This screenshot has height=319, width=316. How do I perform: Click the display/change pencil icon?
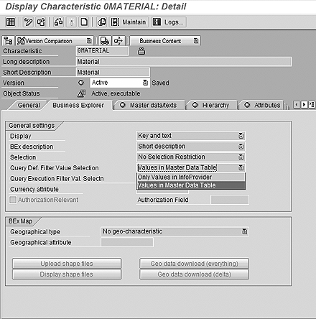coord(28,22)
